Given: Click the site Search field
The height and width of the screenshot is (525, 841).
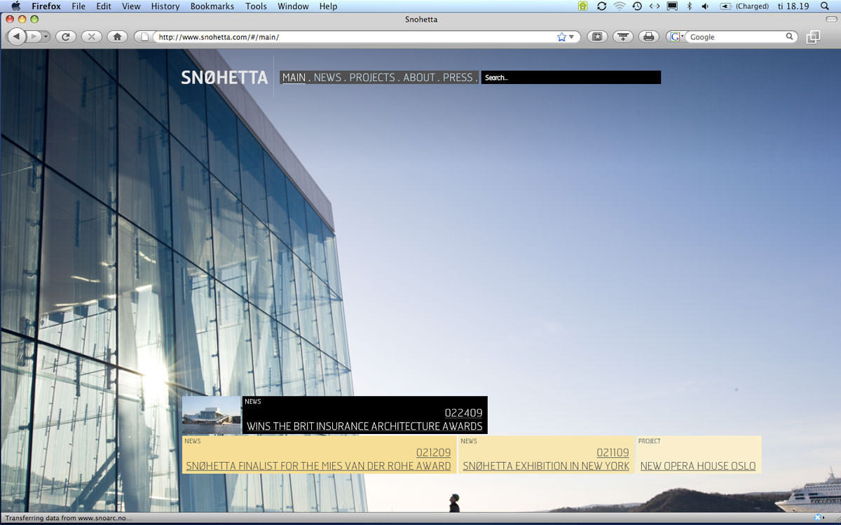Looking at the screenshot, I should coord(571,78).
